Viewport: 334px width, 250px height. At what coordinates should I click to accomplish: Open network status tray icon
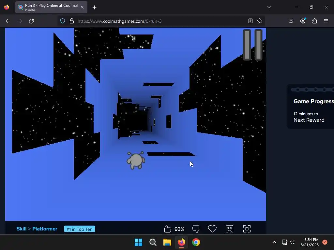pos(284,242)
